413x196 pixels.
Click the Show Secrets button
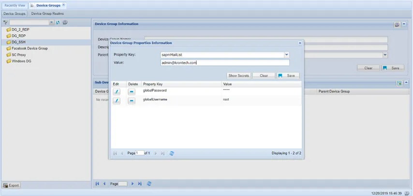click(238, 76)
